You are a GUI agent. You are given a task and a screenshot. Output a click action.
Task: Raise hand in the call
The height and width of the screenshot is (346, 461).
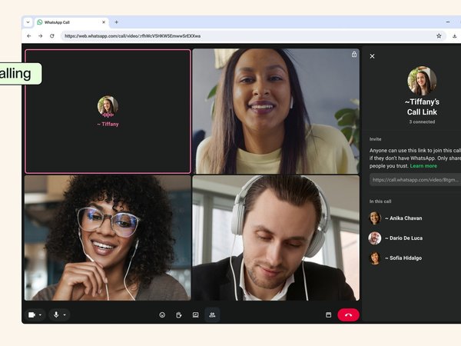pyautogui.click(x=179, y=315)
